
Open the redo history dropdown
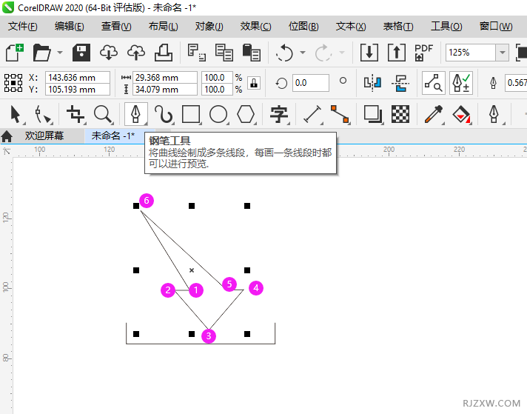(342, 53)
